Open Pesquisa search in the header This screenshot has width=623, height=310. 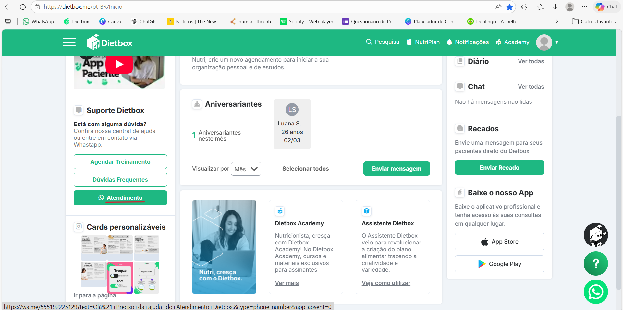pyautogui.click(x=383, y=42)
